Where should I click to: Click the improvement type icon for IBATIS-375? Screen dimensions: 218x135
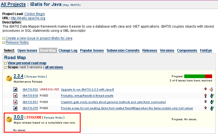coord(15,108)
